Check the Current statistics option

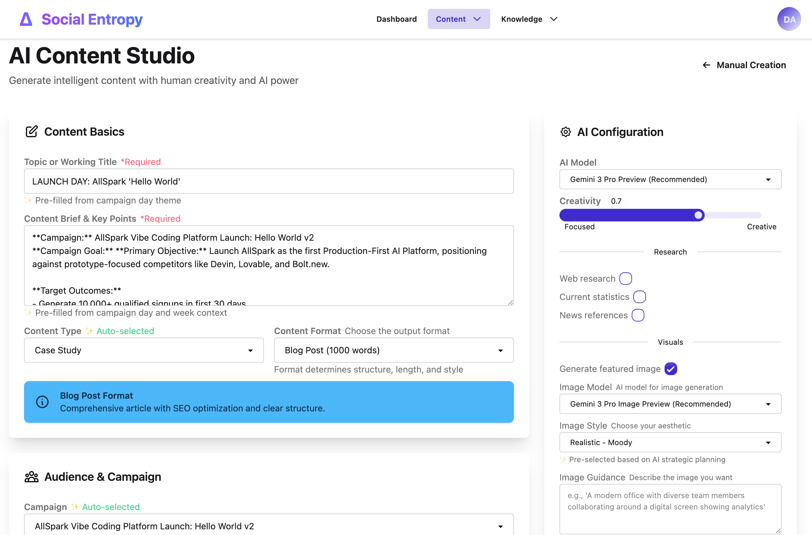click(639, 297)
